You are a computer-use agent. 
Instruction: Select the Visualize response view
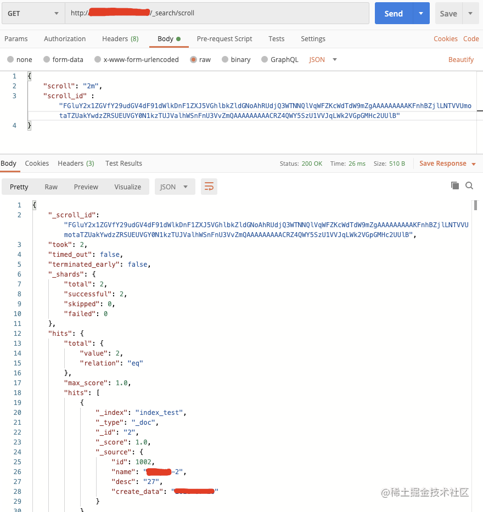[128, 187]
